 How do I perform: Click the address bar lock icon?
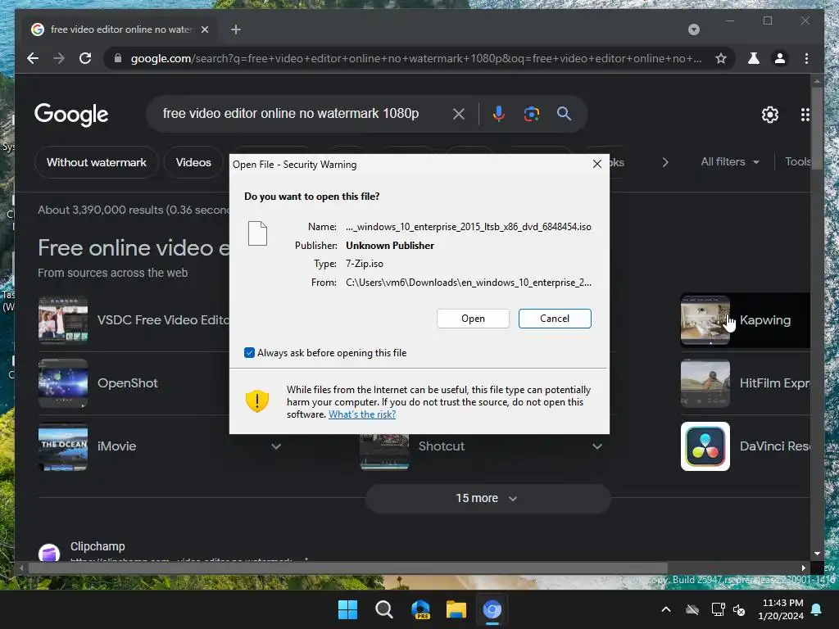pos(118,58)
